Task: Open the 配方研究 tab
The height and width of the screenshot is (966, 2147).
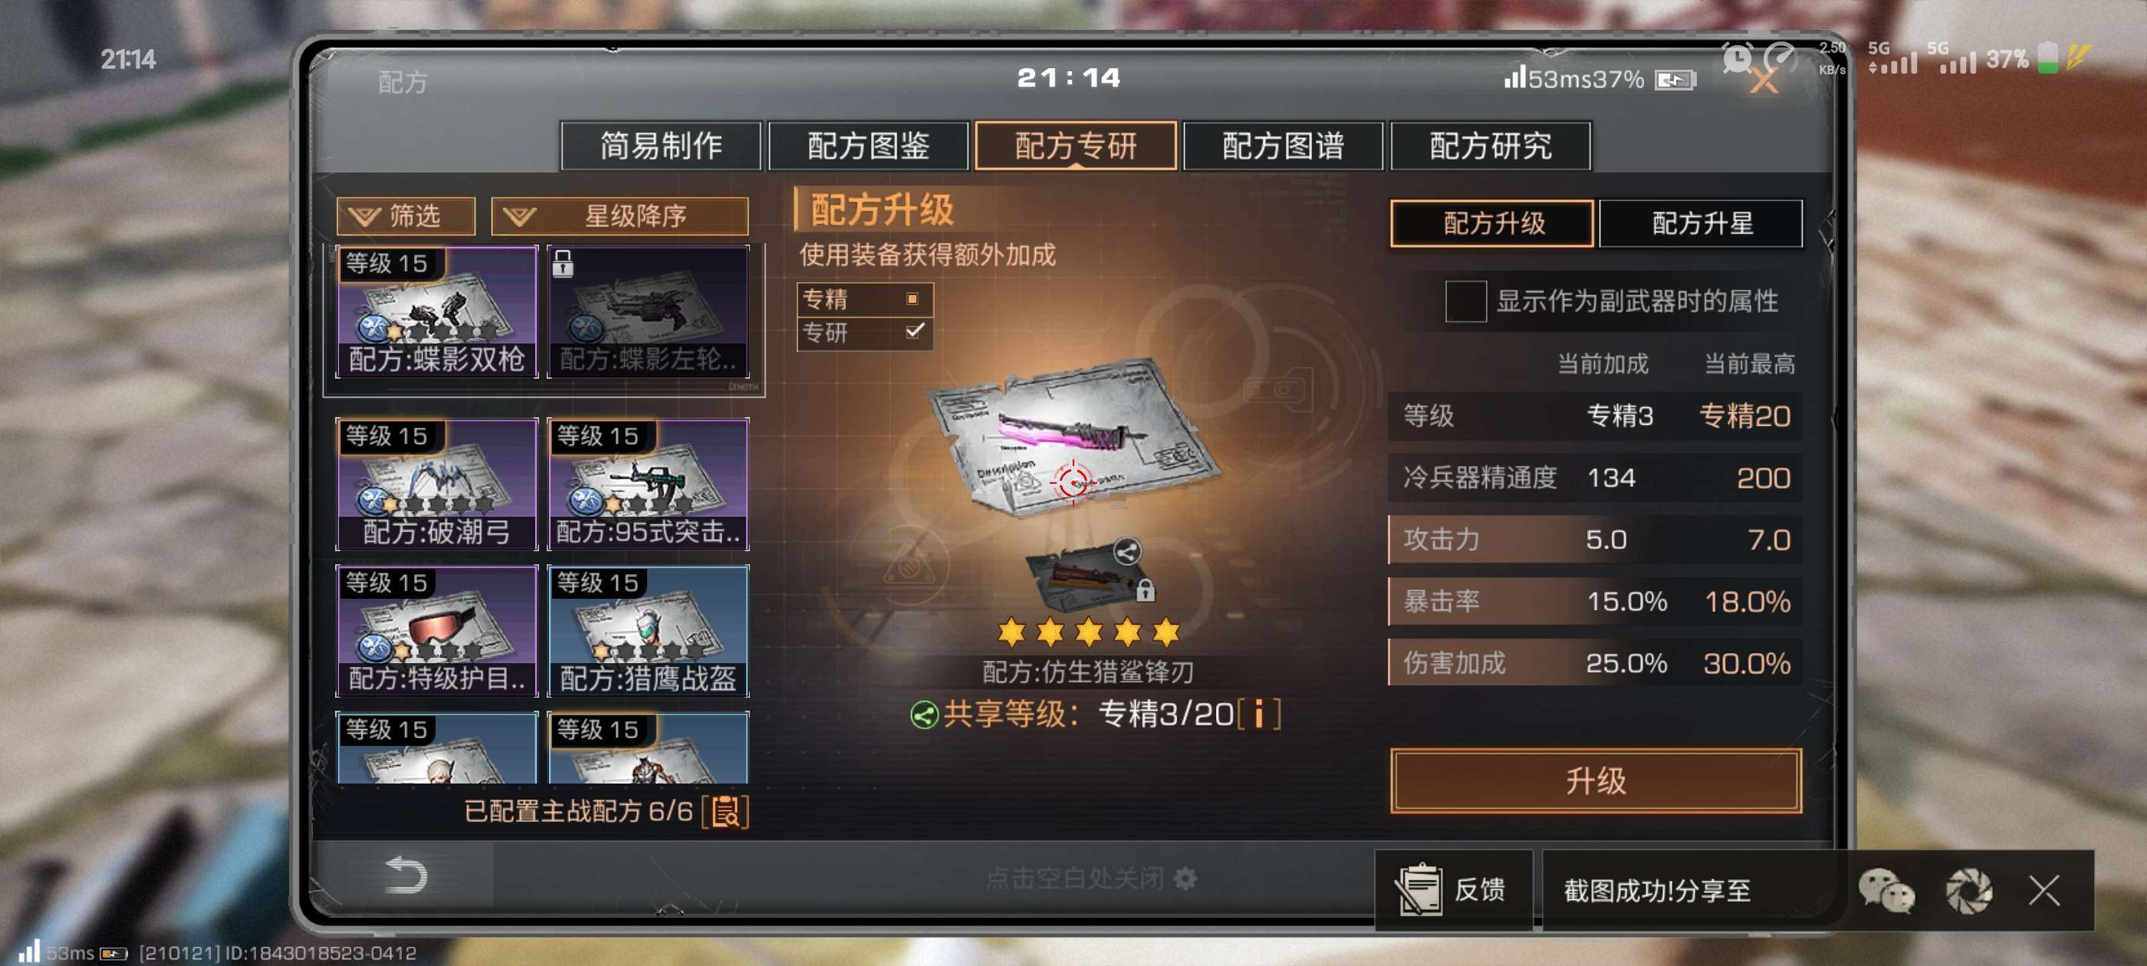Action: click(x=1490, y=146)
